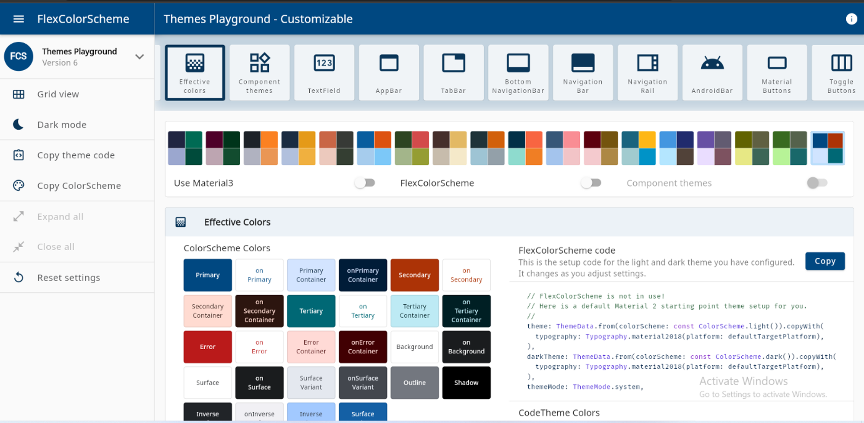Viewport: 864px width, 423px height.
Task: Click the Close all label
Action: 56,247
